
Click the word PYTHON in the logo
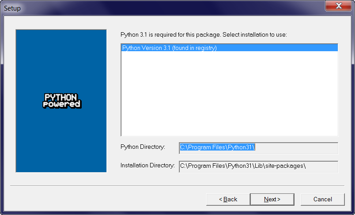tap(61, 97)
